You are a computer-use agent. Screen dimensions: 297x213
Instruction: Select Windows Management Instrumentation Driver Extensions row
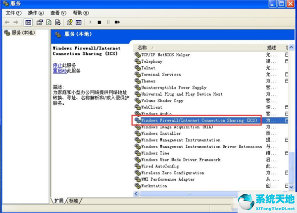[201, 147]
